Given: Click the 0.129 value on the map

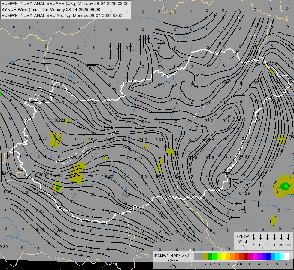Looking at the screenshot, I should click(244, 193).
